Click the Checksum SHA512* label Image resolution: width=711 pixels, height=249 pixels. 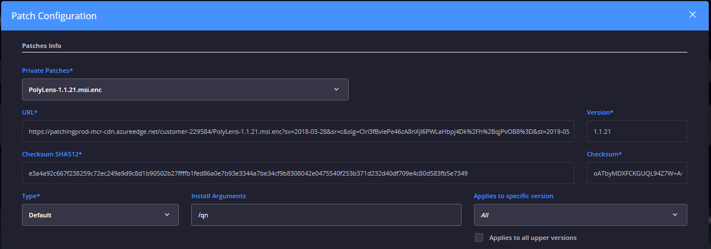tap(52, 154)
